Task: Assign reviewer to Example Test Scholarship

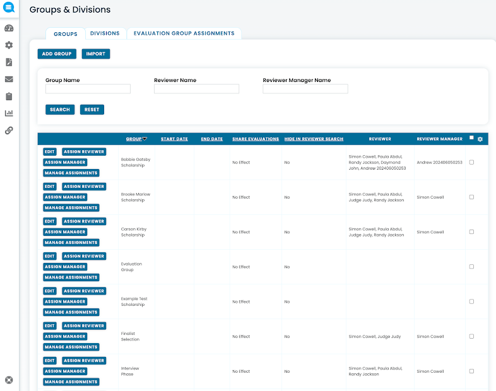Action: [84, 291]
